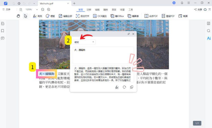Image resolution: width=212 pixels, height=128 pixels.
Task: Select the arrow Select tool
Action: tap(25, 16)
